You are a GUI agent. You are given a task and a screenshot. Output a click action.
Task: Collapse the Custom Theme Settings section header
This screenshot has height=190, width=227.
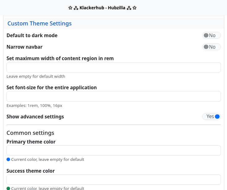point(39,24)
